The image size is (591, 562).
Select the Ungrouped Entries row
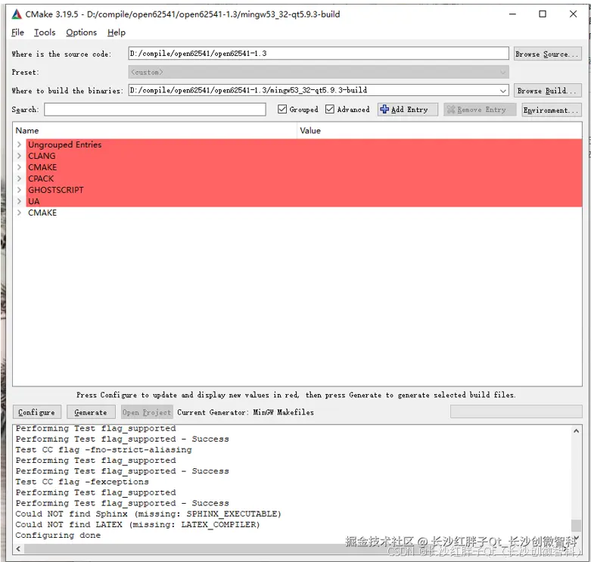pyautogui.click(x=303, y=144)
